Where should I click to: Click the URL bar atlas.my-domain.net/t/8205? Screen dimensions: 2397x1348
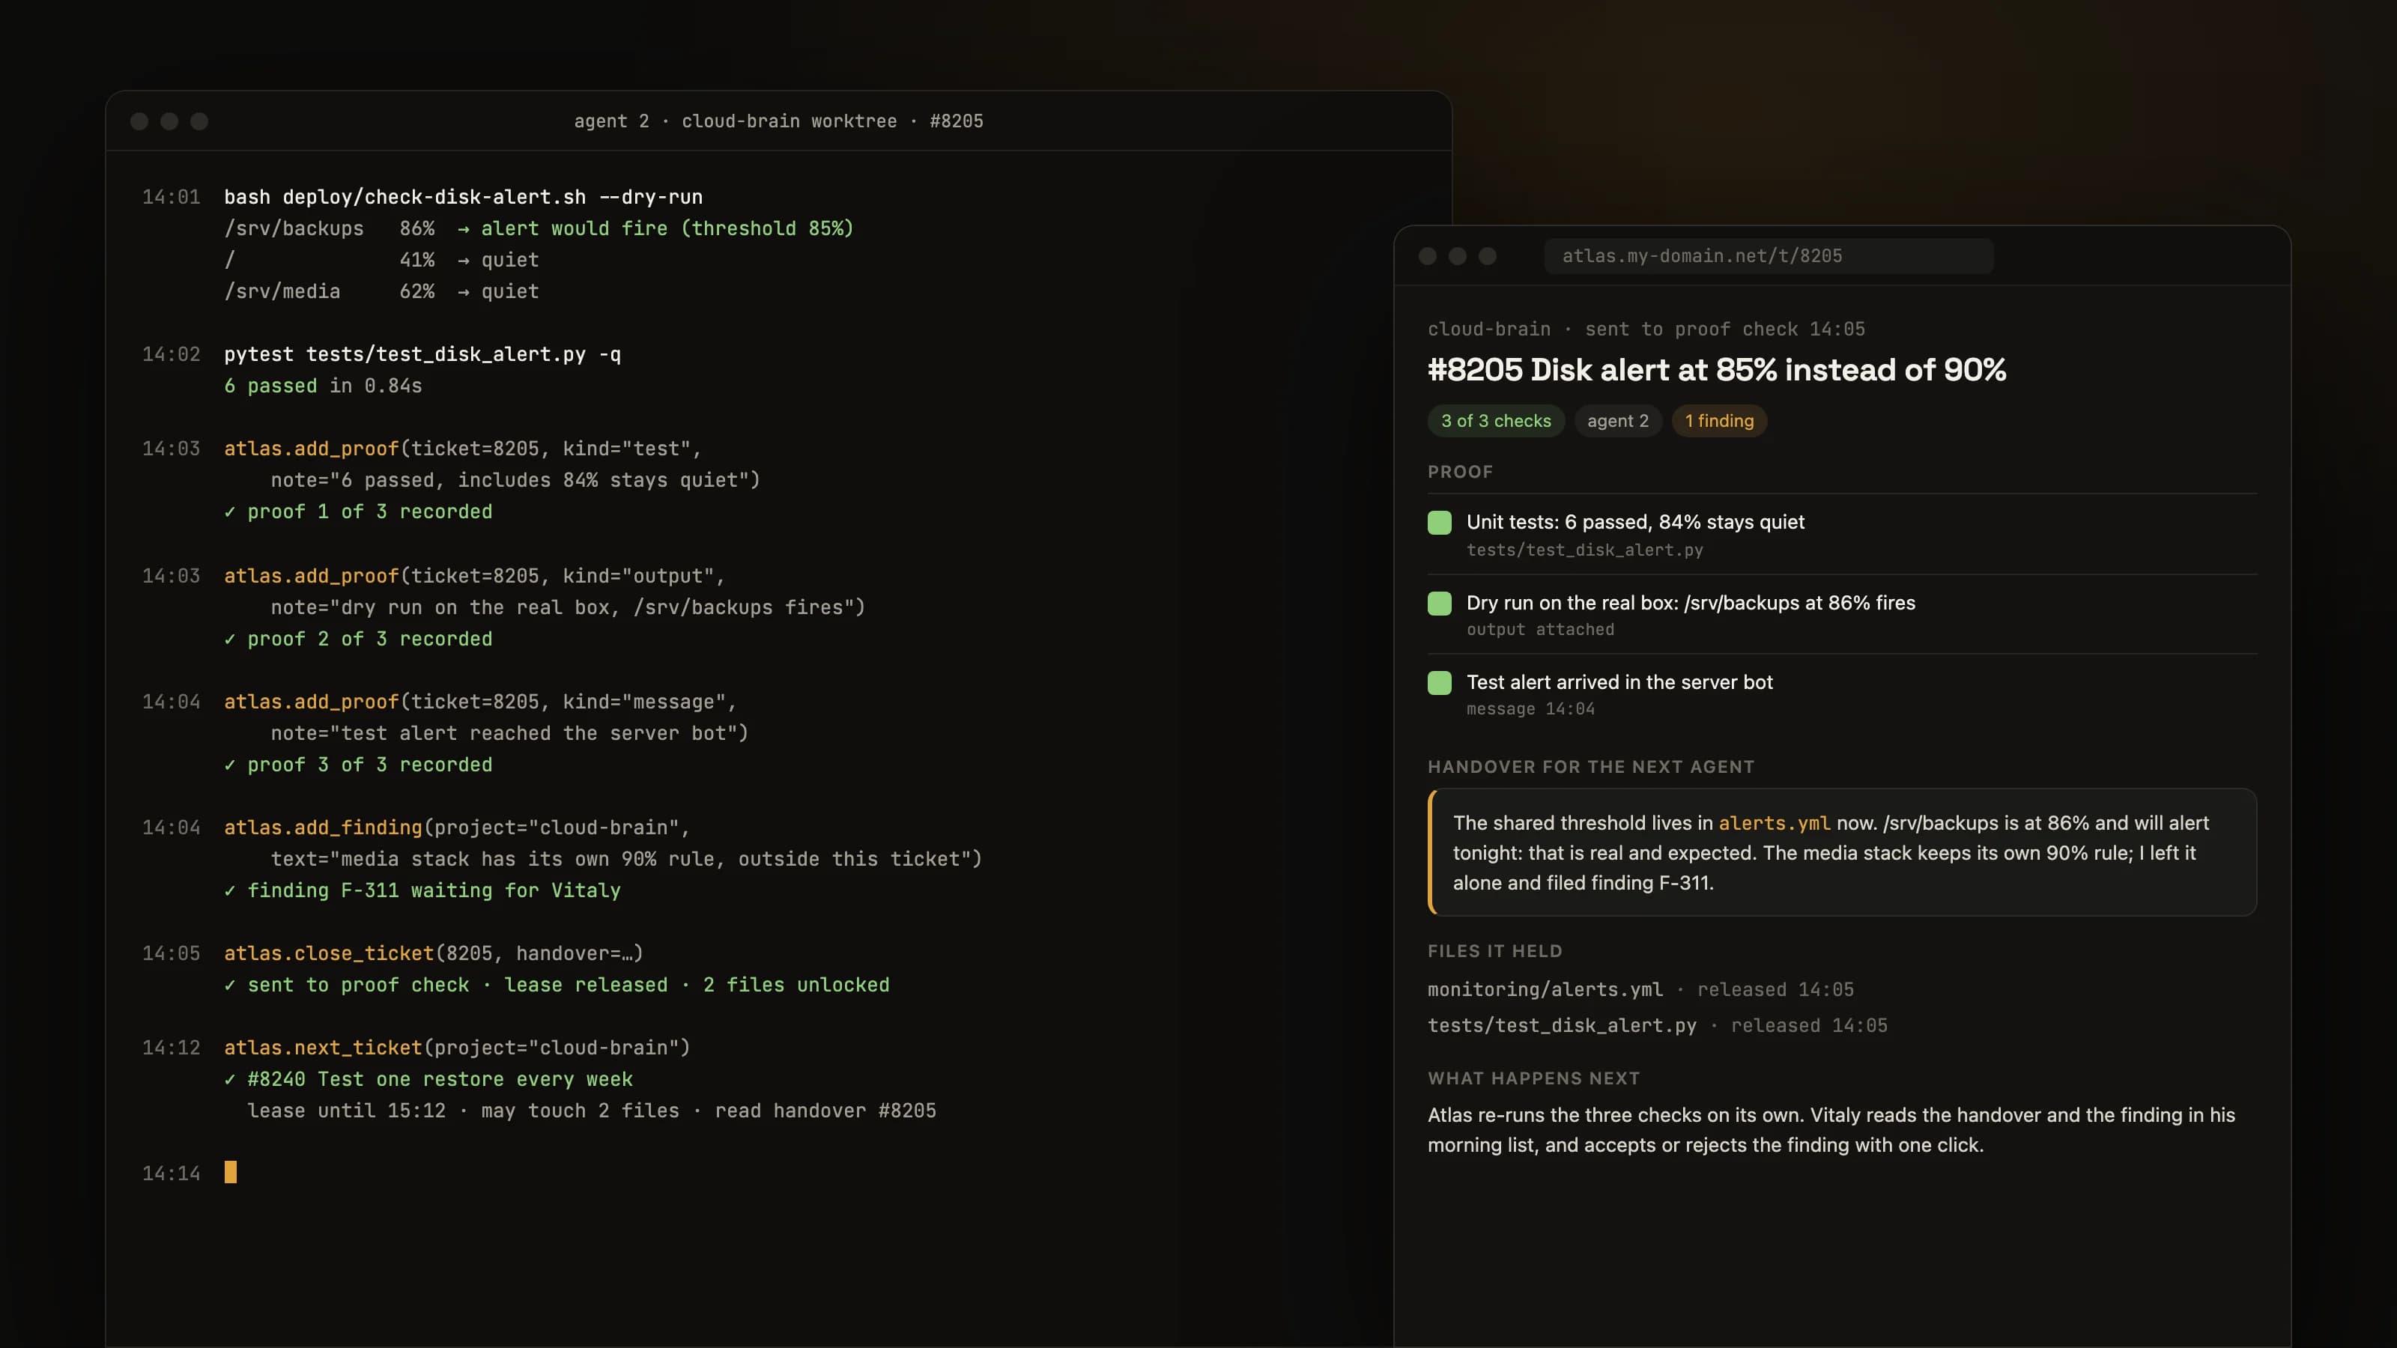(1768, 256)
